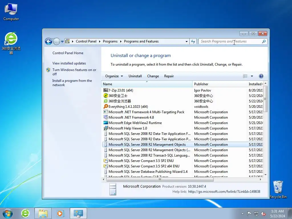292x219 pixels.
Task: Click Programs in the breadcrumb path
Action: coord(110,41)
